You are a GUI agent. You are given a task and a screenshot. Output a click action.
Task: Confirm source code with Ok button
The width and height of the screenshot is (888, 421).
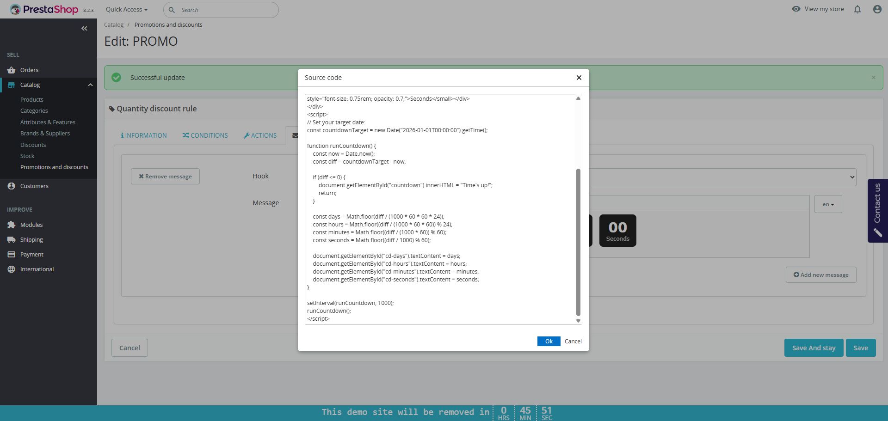click(x=549, y=341)
